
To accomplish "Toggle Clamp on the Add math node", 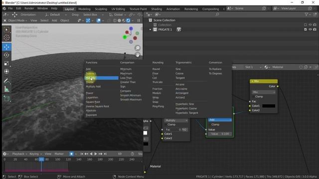I will (215, 124).
